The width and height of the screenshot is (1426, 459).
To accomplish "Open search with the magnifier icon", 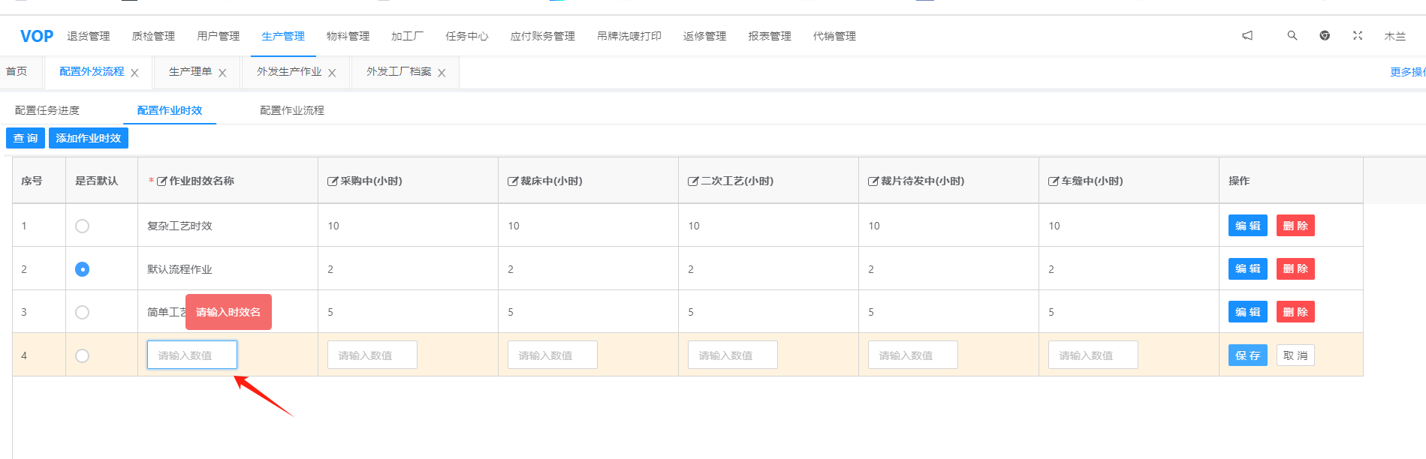I will point(1292,35).
